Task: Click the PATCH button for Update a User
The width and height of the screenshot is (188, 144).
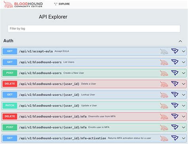Action: point(10,106)
